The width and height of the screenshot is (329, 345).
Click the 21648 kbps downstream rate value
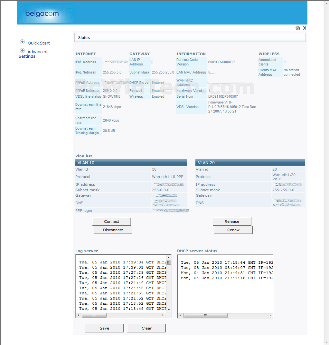click(112, 107)
